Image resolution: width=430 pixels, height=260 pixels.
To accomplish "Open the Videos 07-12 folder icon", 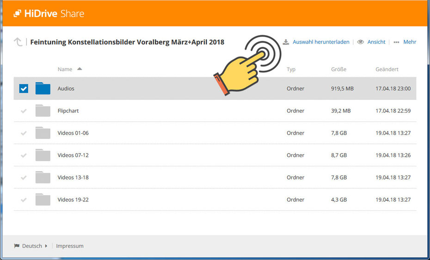I will point(43,155).
